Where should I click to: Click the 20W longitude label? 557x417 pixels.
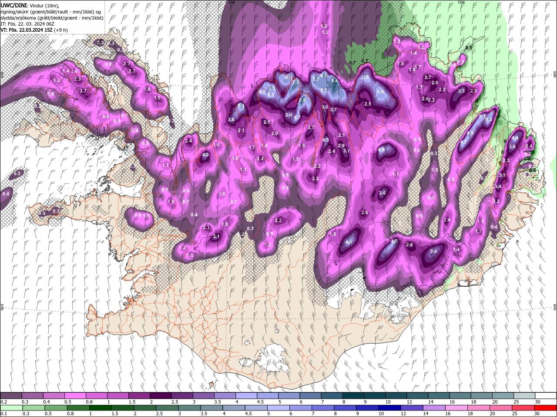(232, 2)
